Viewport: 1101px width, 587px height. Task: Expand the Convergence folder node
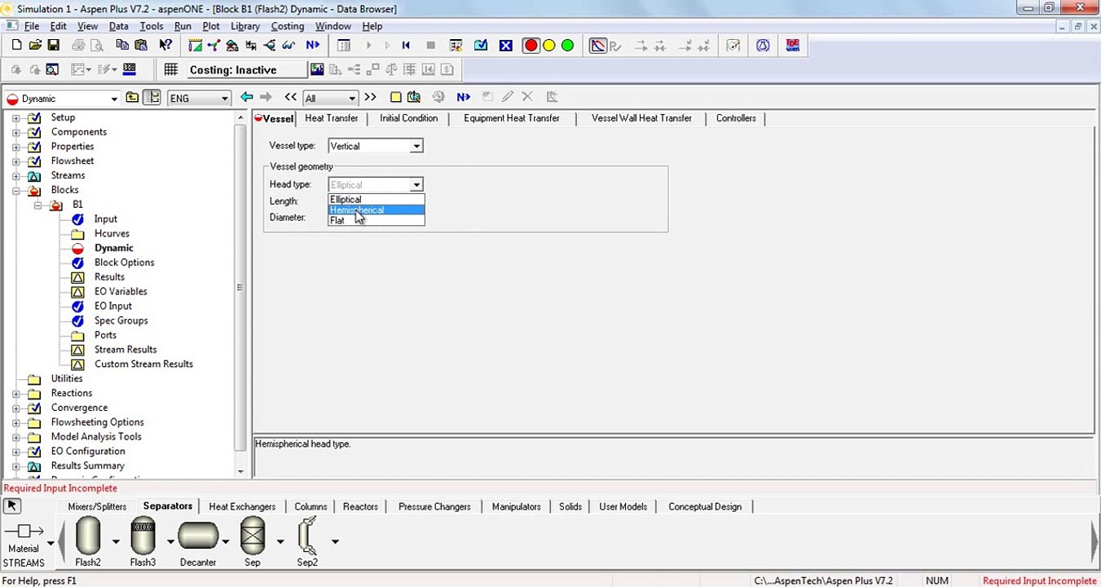pos(15,408)
